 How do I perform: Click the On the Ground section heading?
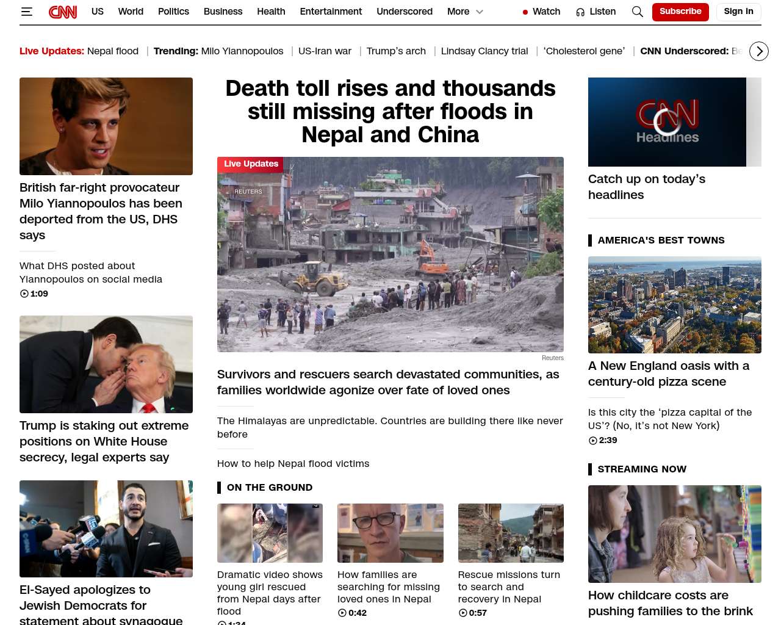click(270, 488)
